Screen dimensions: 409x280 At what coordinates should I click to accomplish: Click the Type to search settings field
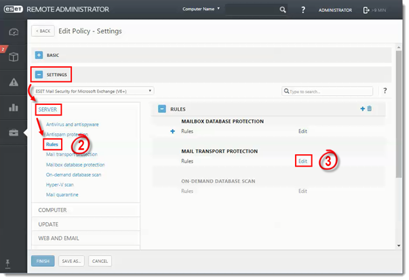[x=327, y=91]
